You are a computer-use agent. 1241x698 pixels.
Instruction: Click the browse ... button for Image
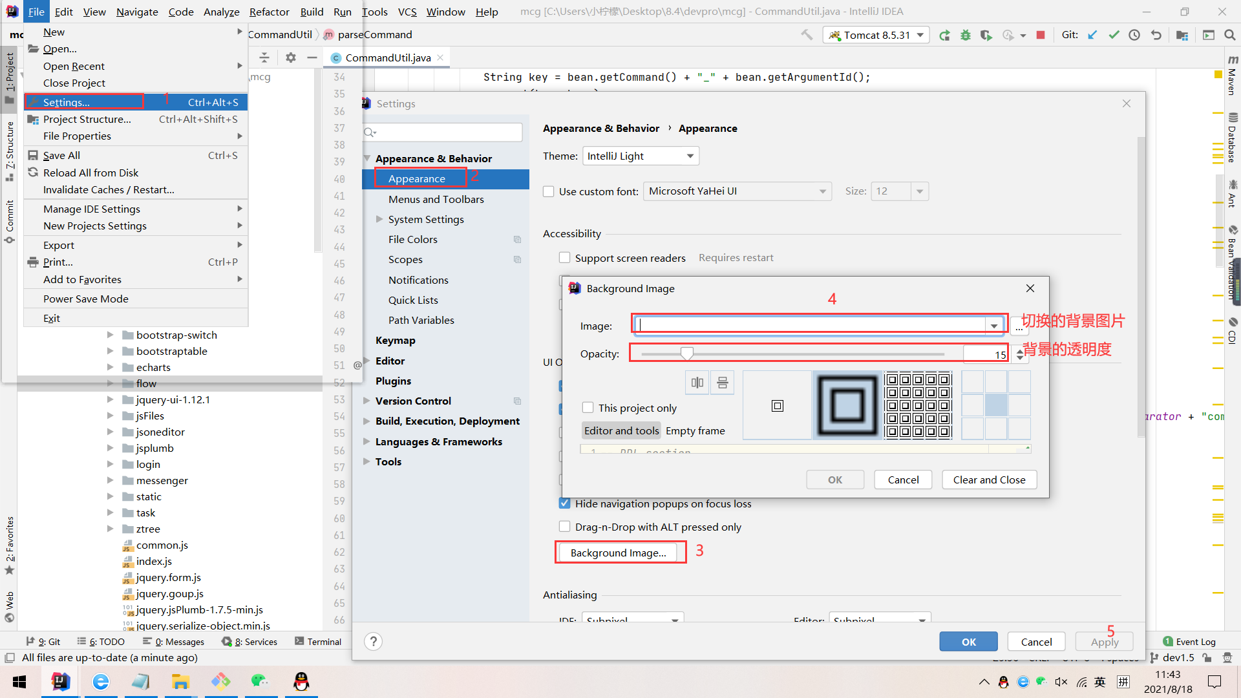1019,326
